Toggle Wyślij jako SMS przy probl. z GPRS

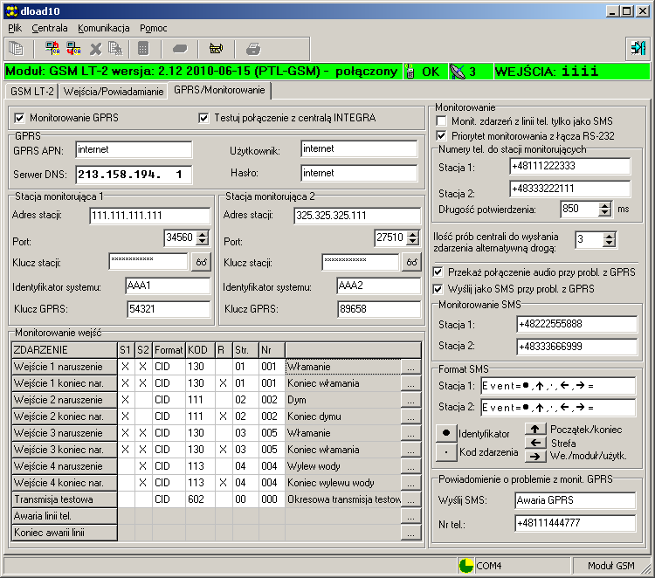(x=438, y=289)
